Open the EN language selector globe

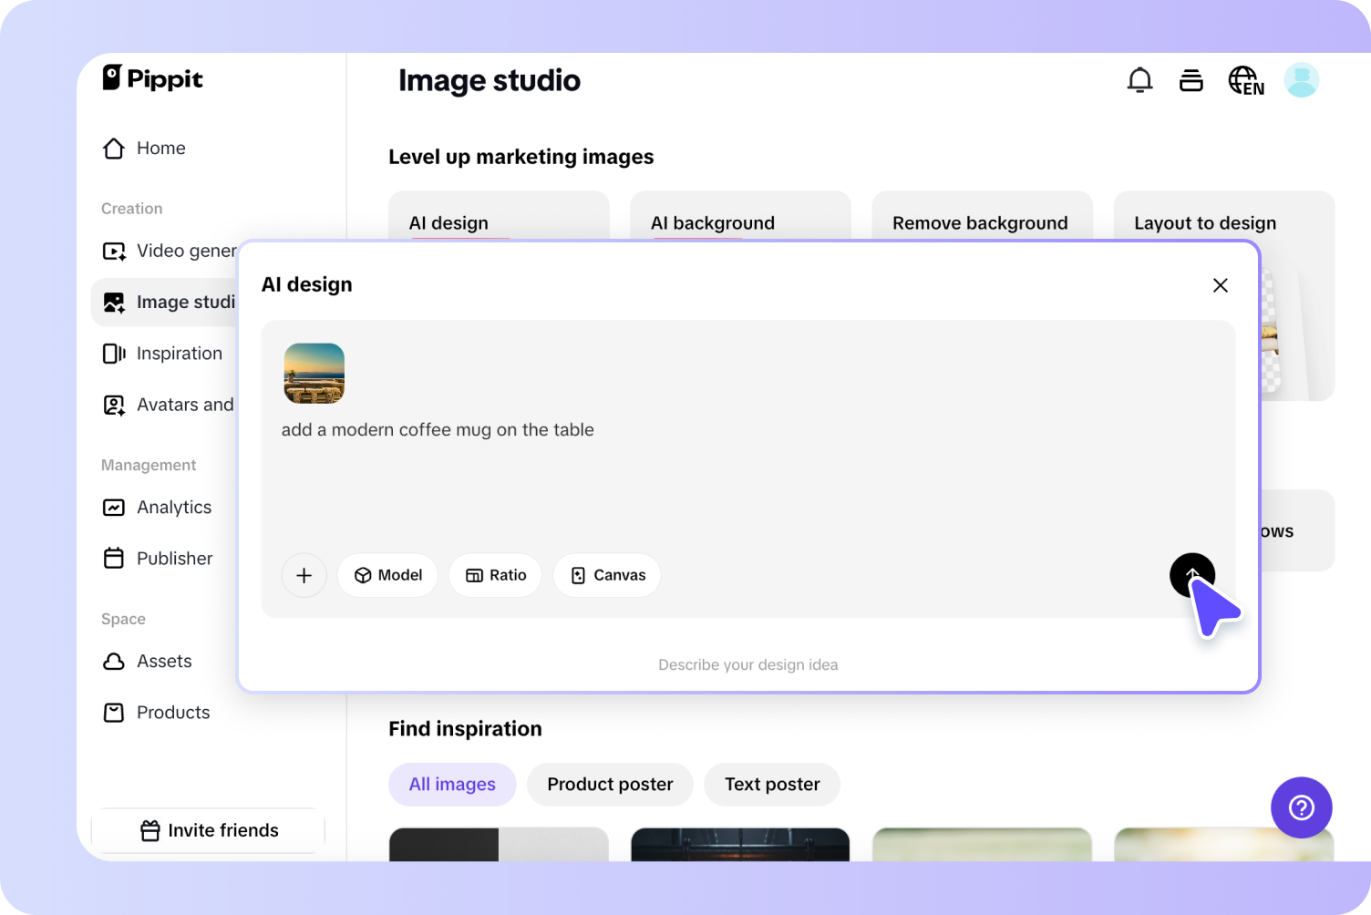pos(1245,80)
